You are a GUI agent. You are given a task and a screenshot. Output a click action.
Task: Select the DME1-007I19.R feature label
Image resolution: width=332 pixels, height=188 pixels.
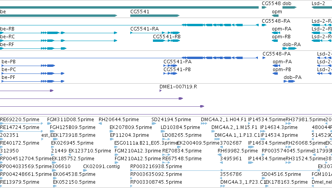pos(178,87)
